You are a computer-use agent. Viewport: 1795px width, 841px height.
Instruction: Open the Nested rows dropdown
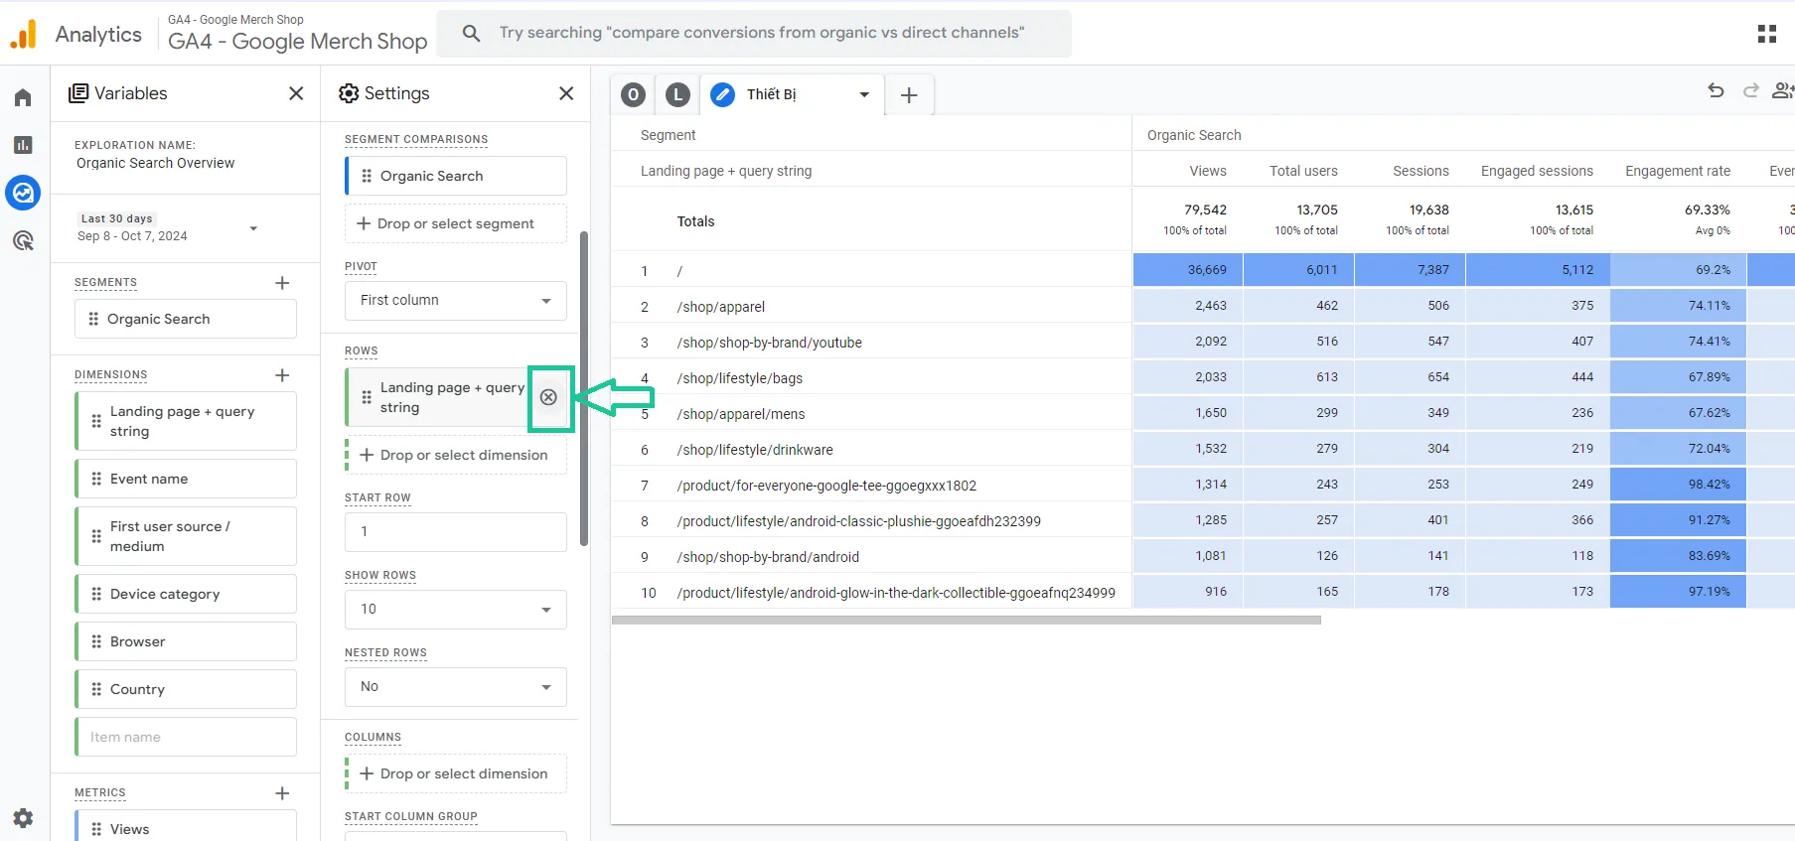pos(456,687)
